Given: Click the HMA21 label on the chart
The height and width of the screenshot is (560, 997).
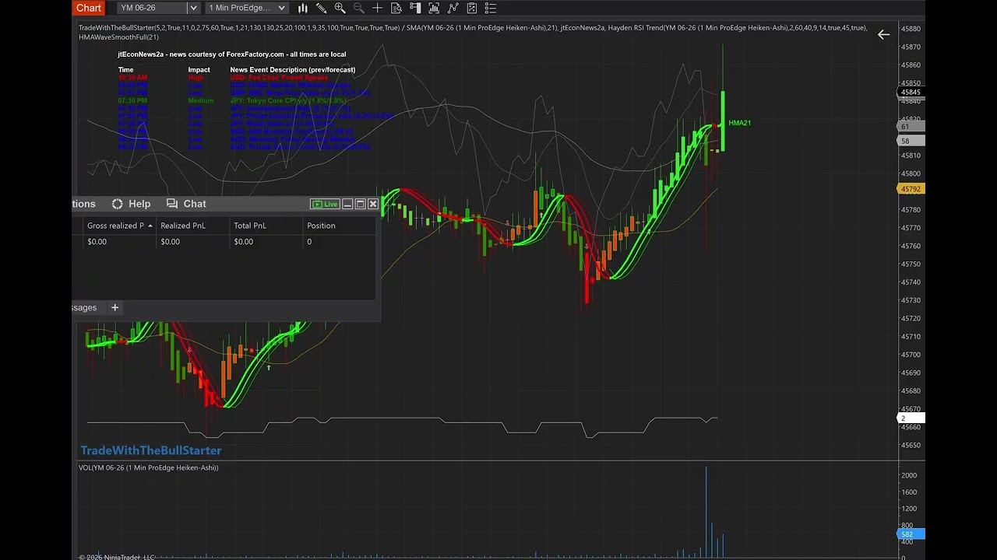Looking at the screenshot, I should [x=739, y=123].
